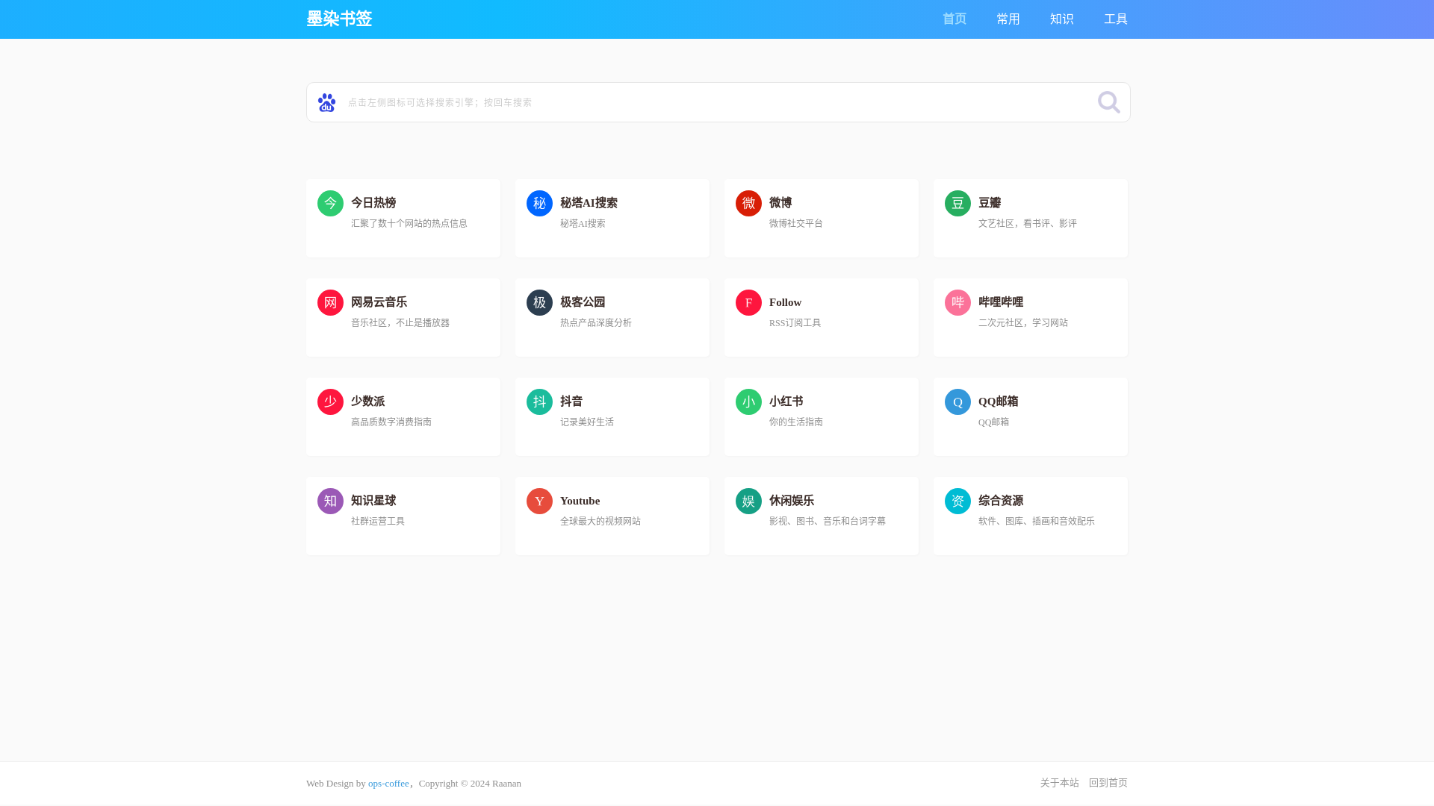Open the 极客公园 title link
This screenshot has width=1434, height=806.
pyautogui.click(x=583, y=302)
